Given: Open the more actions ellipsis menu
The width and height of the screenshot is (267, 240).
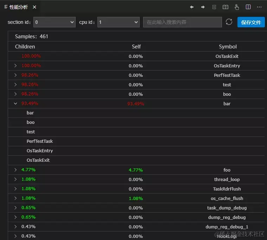Looking at the screenshot, I should pos(259,7).
